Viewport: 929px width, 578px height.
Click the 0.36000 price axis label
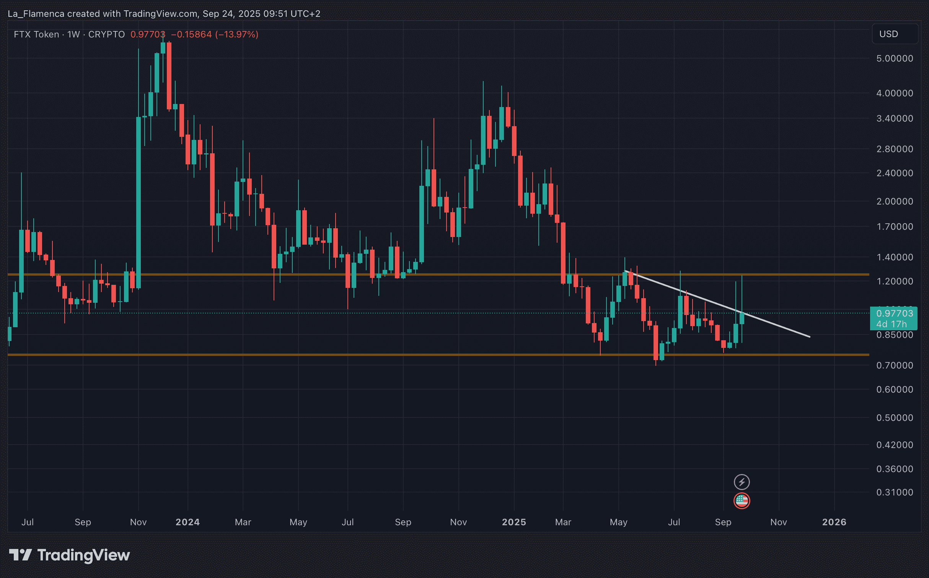point(895,469)
